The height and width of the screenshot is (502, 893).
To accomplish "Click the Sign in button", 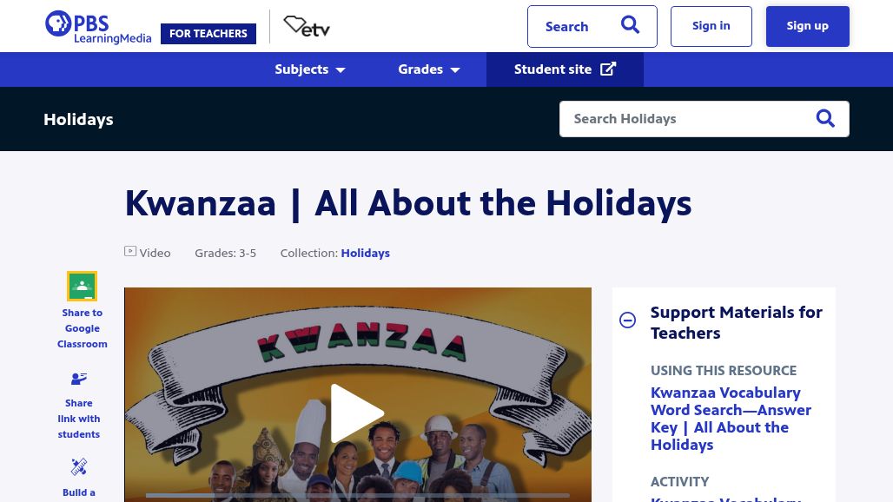I will pos(711,26).
